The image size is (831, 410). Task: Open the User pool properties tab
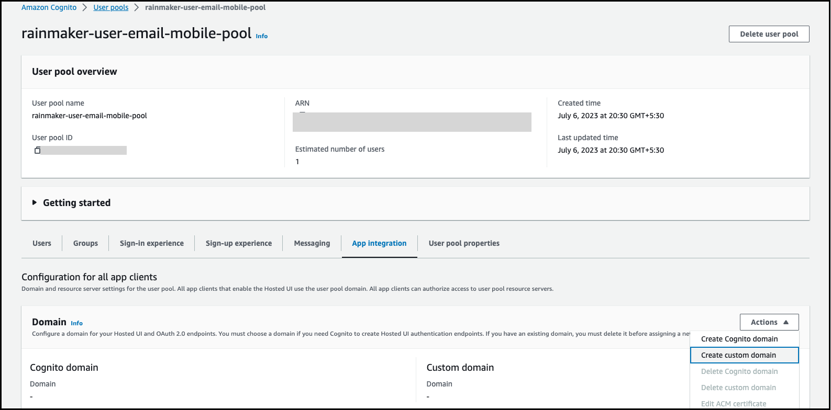pyautogui.click(x=464, y=243)
